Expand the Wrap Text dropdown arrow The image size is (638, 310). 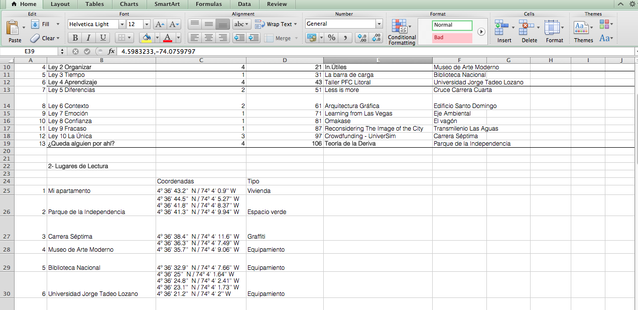295,24
